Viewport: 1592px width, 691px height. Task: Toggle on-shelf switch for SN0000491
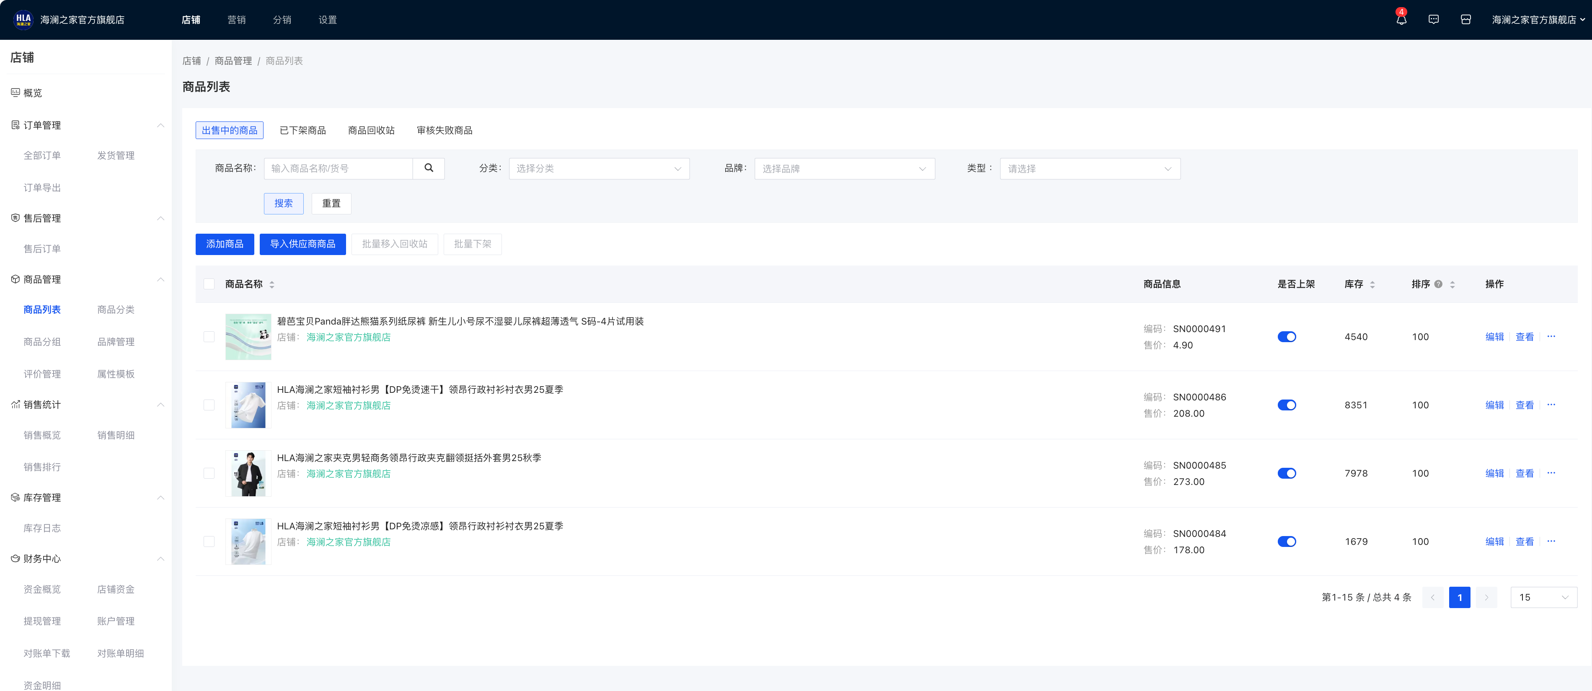(1287, 337)
